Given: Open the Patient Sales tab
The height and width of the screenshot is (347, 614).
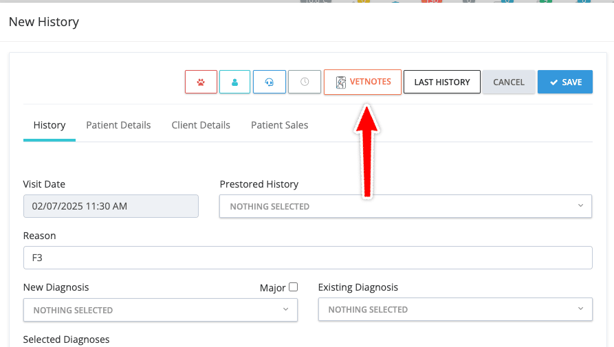Looking at the screenshot, I should [279, 125].
